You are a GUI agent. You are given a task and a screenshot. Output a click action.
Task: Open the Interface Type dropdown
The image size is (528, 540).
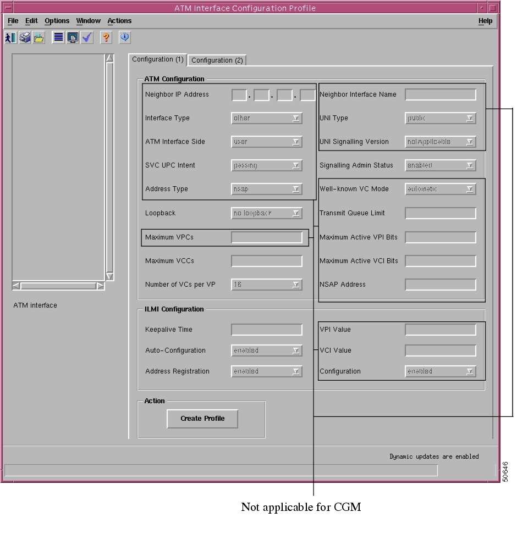coord(267,118)
